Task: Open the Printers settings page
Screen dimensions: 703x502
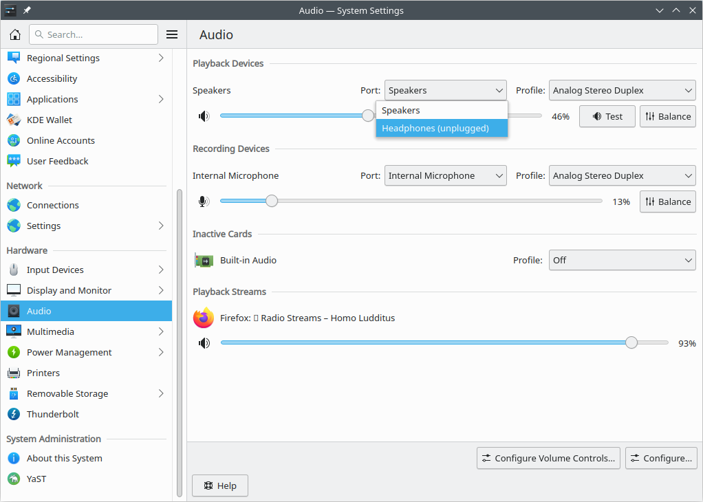Action: point(43,373)
